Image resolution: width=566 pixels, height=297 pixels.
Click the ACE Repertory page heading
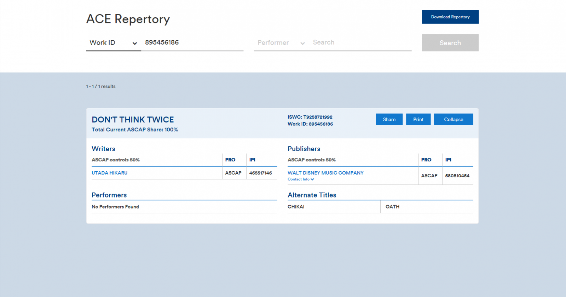[128, 19]
